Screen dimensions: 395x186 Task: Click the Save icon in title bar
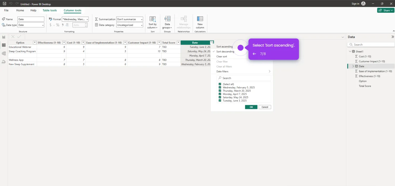coord(4,4)
